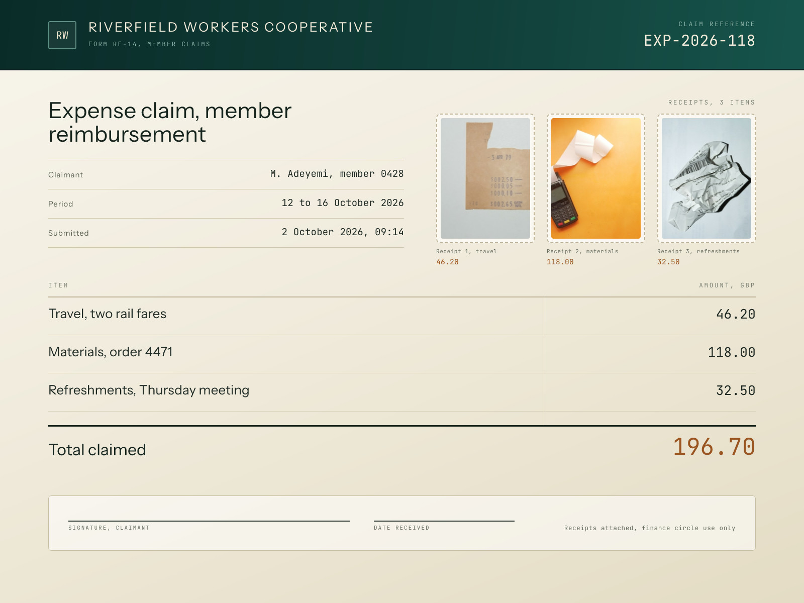Click the 'Date Received' label text
This screenshot has width=804, height=603.
[x=401, y=528]
